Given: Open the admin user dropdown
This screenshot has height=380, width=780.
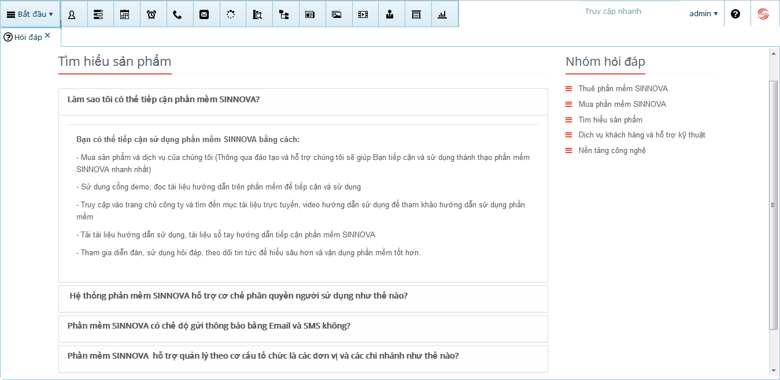Looking at the screenshot, I should coord(704,13).
